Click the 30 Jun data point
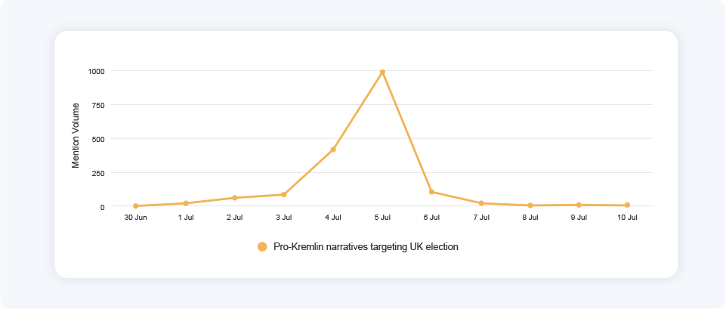 (136, 205)
